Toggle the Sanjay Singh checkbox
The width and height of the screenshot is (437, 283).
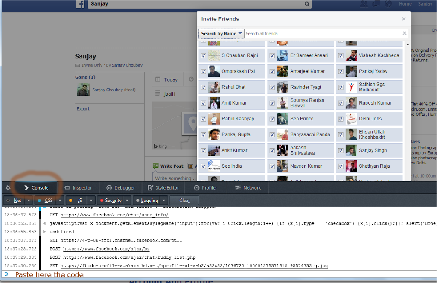pos(341,151)
